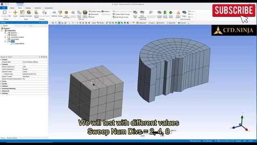
Task: Click the orientation triad axes
Action: (241, 122)
